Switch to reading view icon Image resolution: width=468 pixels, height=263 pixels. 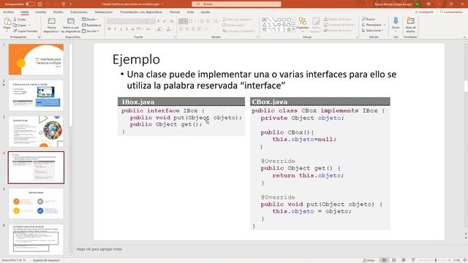[404, 260]
